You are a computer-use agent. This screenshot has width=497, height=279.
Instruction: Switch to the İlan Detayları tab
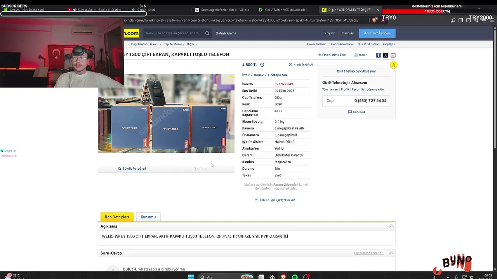[117, 217]
